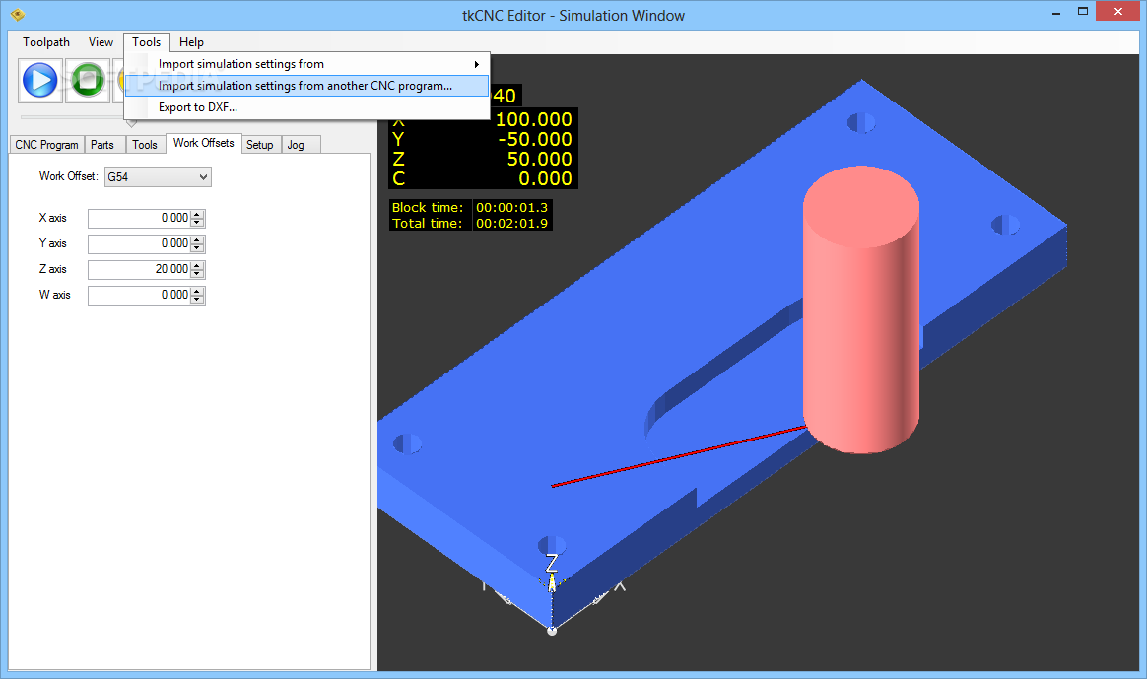Click the tkCNC app icon in the title bar
This screenshot has height=679, width=1147.
(x=19, y=14)
